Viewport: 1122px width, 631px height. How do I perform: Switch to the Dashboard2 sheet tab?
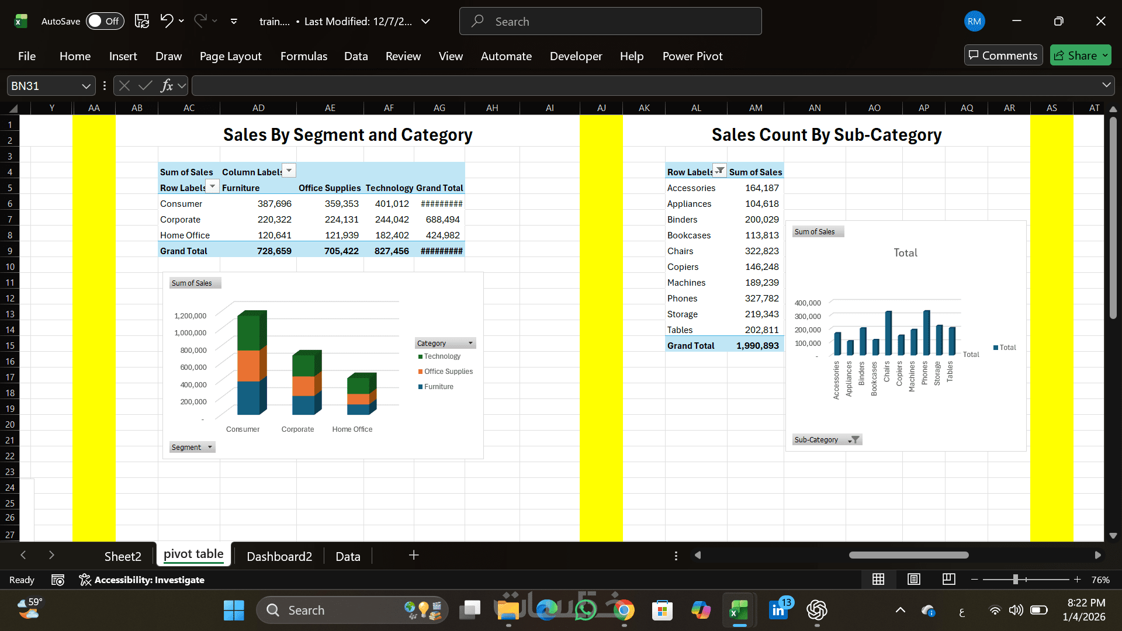(279, 556)
